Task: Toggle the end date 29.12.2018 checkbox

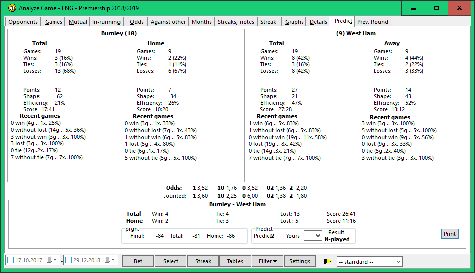Action: pos(69,260)
